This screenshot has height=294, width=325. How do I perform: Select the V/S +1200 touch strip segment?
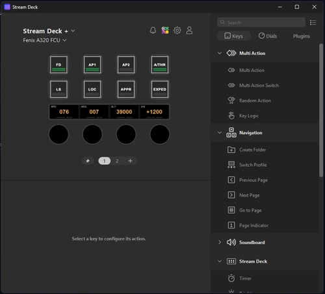(x=154, y=112)
